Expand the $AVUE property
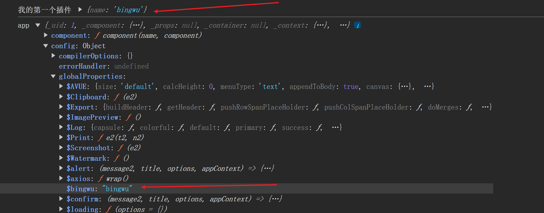The image size is (544, 213). pos(61,86)
